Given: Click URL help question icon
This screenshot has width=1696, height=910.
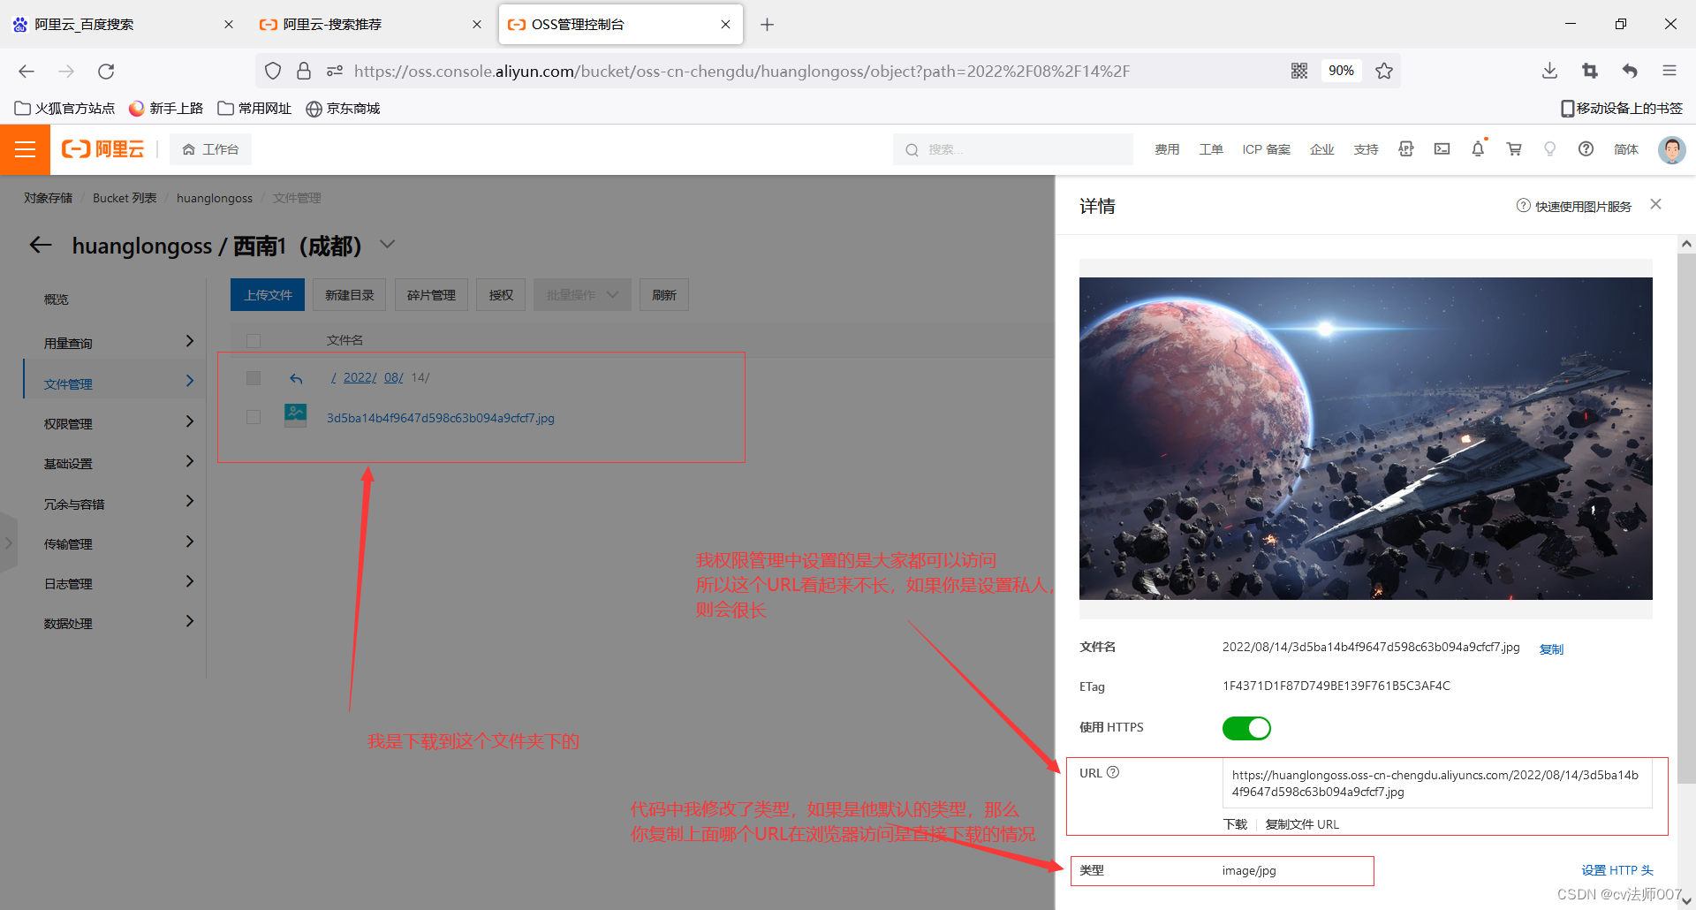Looking at the screenshot, I should click(x=1113, y=772).
